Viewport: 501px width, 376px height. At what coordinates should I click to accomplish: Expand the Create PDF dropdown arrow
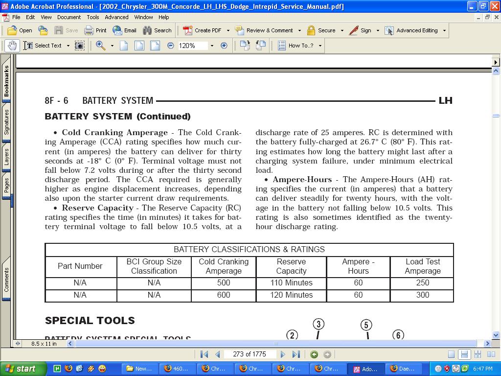(x=228, y=31)
